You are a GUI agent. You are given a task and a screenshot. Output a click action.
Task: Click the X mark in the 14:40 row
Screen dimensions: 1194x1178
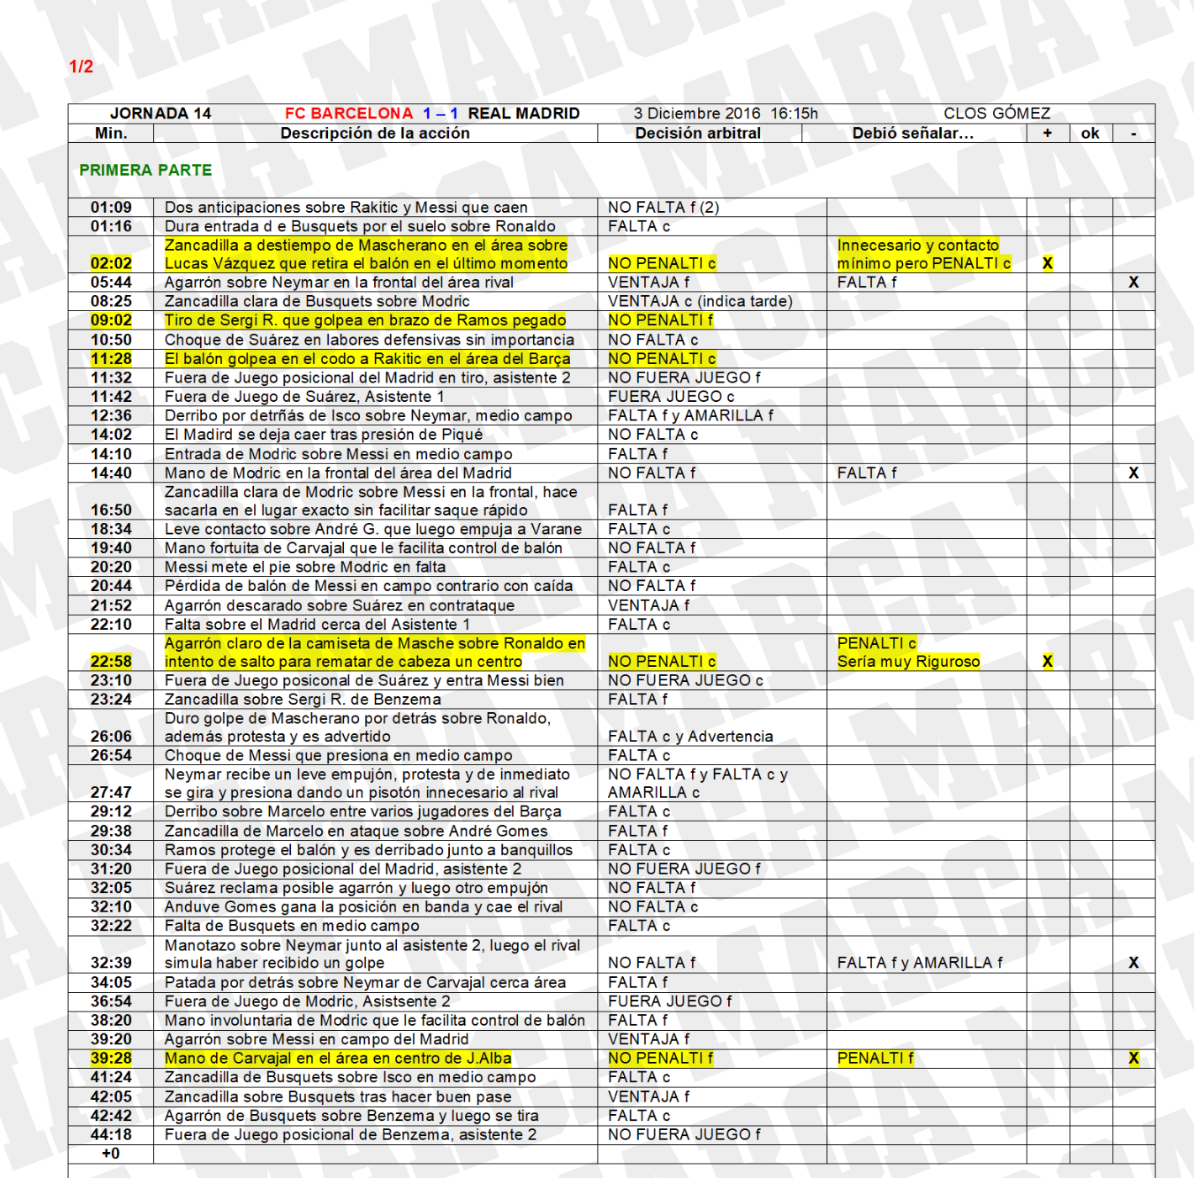pos(1133,473)
